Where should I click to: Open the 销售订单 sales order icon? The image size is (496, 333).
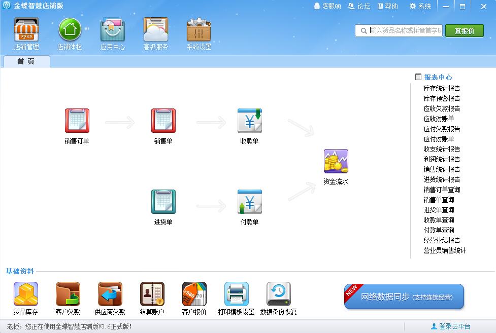pos(77,121)
